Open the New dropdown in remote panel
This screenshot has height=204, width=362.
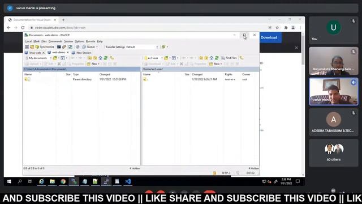216,64
